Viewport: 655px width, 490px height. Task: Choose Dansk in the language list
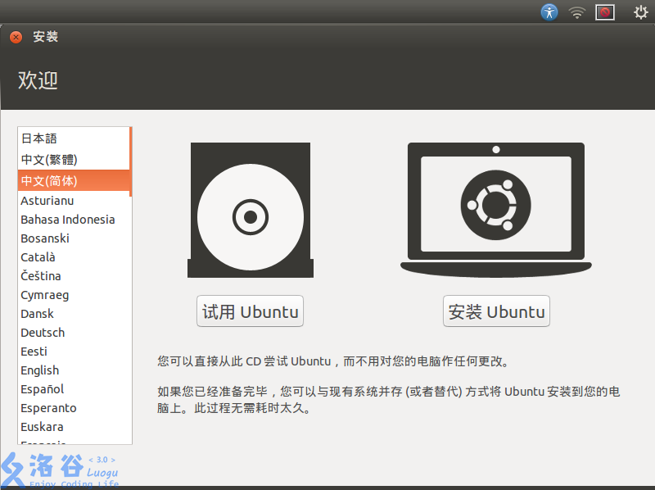74,314
